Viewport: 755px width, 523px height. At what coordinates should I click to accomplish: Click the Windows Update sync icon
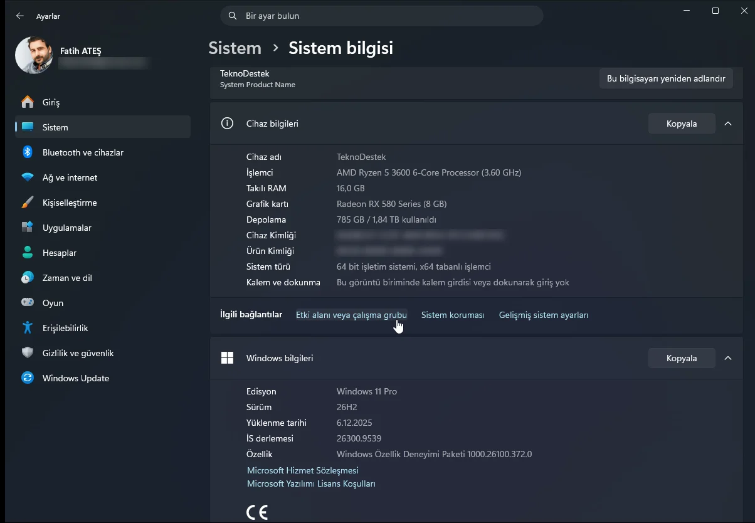coord(28,378)
